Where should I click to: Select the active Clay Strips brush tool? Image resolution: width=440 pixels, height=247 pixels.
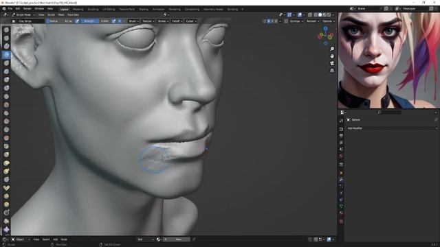click(x=6, y=55)
